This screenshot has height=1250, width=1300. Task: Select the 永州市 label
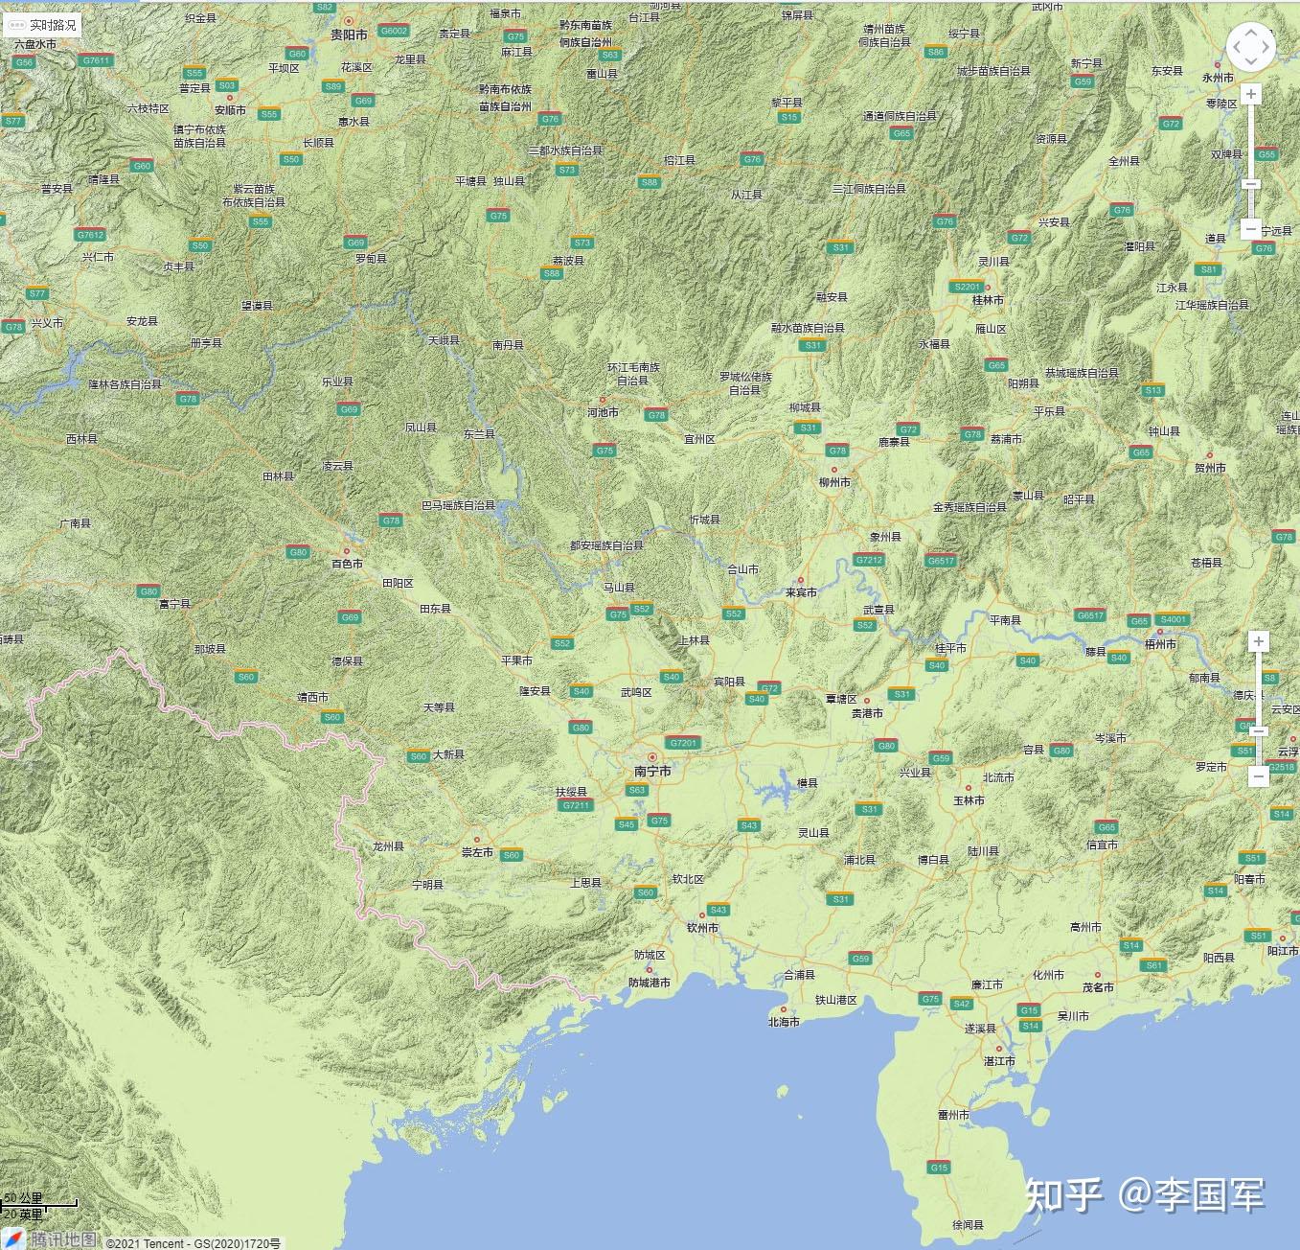pyautogui.click(x=1218, y=78)
